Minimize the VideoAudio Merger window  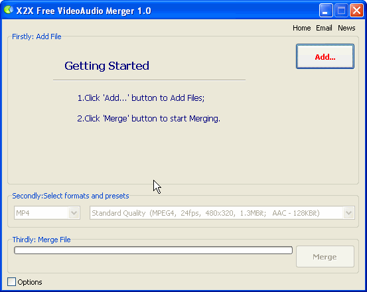[326, 11]
